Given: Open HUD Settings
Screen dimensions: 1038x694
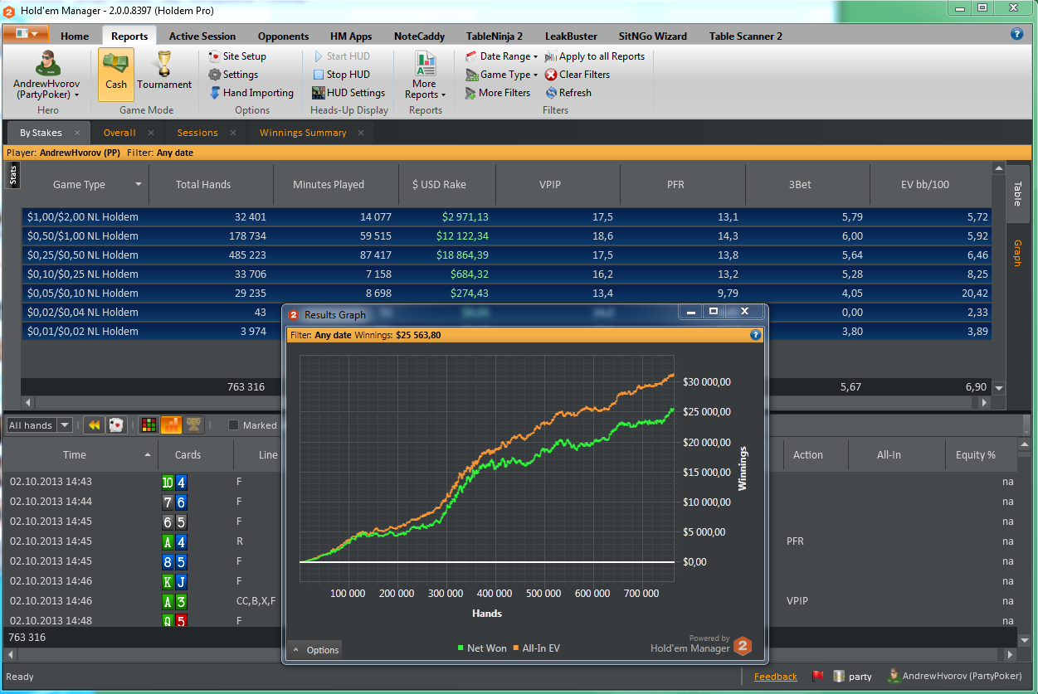Looking at the screenshot, I should pos(348,93).
